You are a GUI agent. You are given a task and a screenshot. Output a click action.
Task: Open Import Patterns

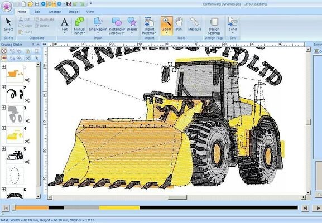[x=149, y=26]
